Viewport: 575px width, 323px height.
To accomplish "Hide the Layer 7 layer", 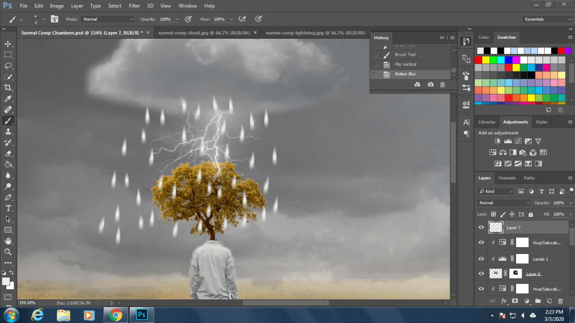I will [481, 228].
